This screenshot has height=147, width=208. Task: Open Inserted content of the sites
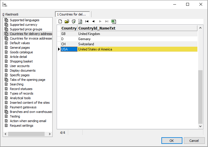pyautogui.click(x=30, y=103)
